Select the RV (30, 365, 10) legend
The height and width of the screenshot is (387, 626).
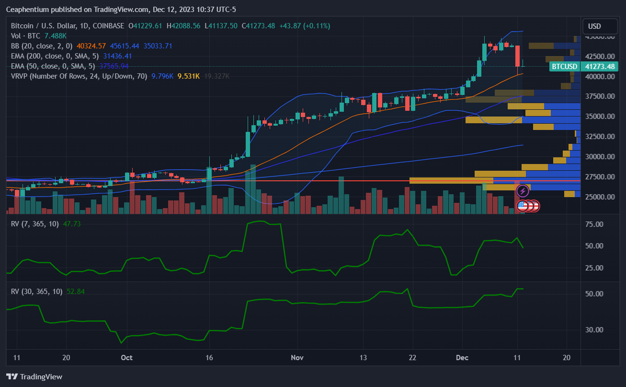pyautogui.click(x=36, y=291)
